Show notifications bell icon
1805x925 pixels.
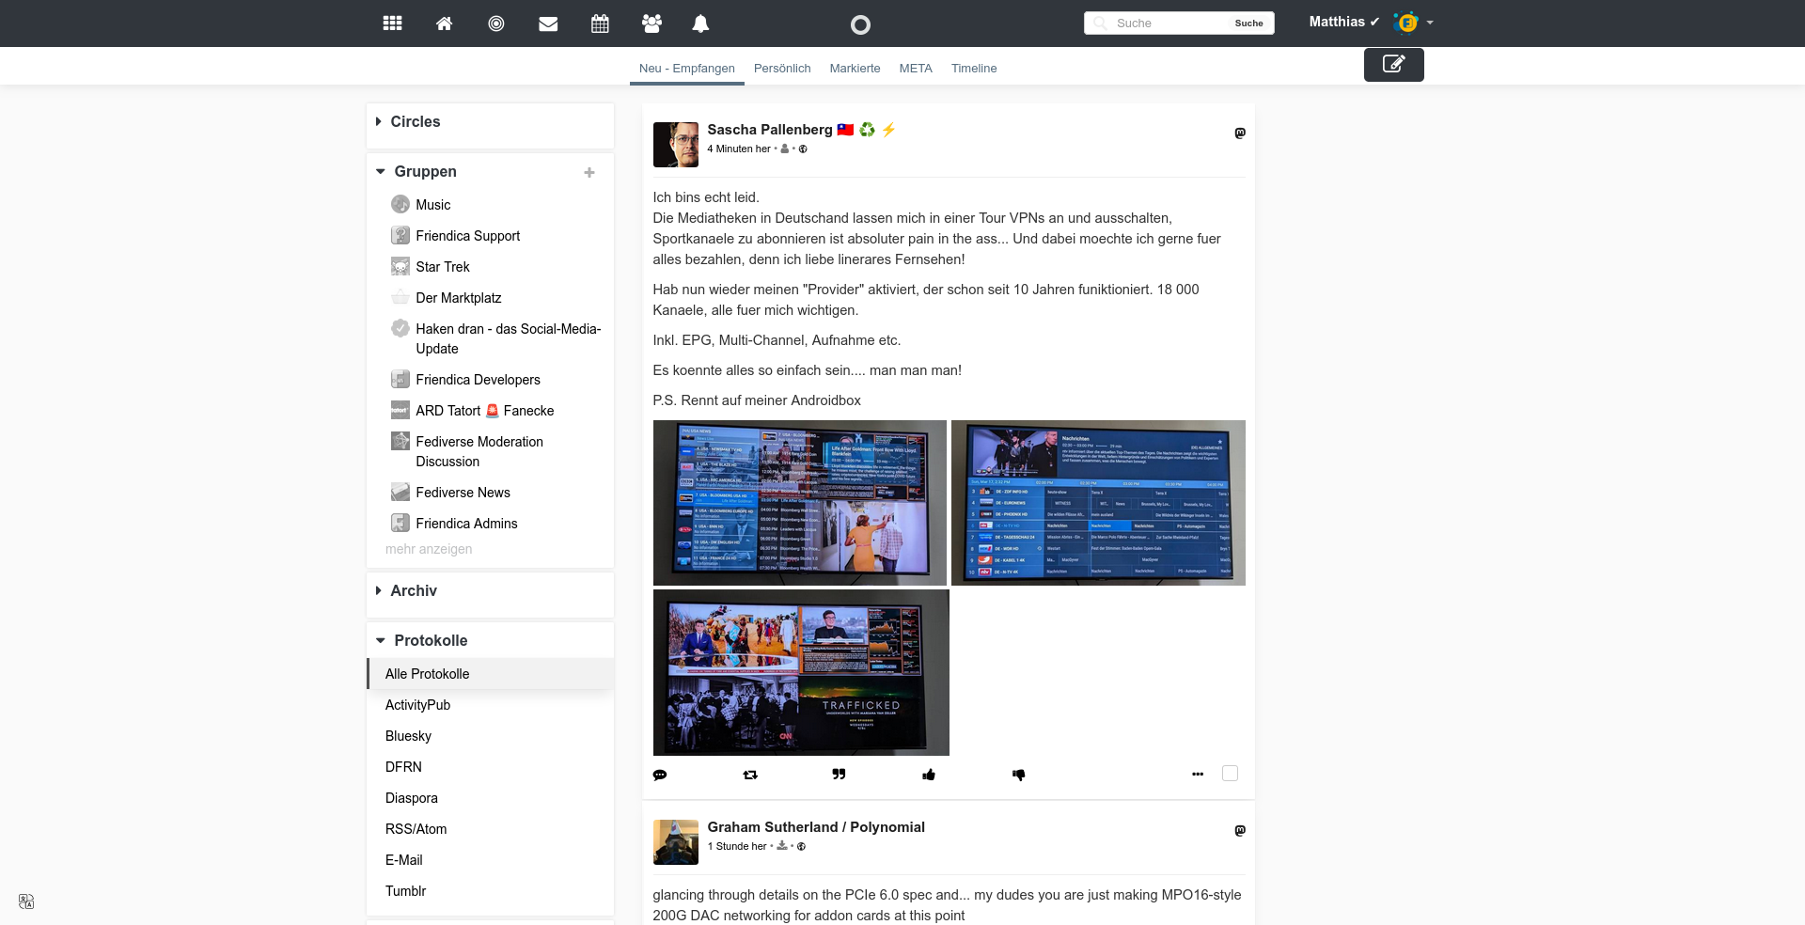(x=700, y=24)
